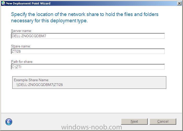This screenshot has width=183, height=131.
Task: Click the Share name label
Action: [21, 46]
